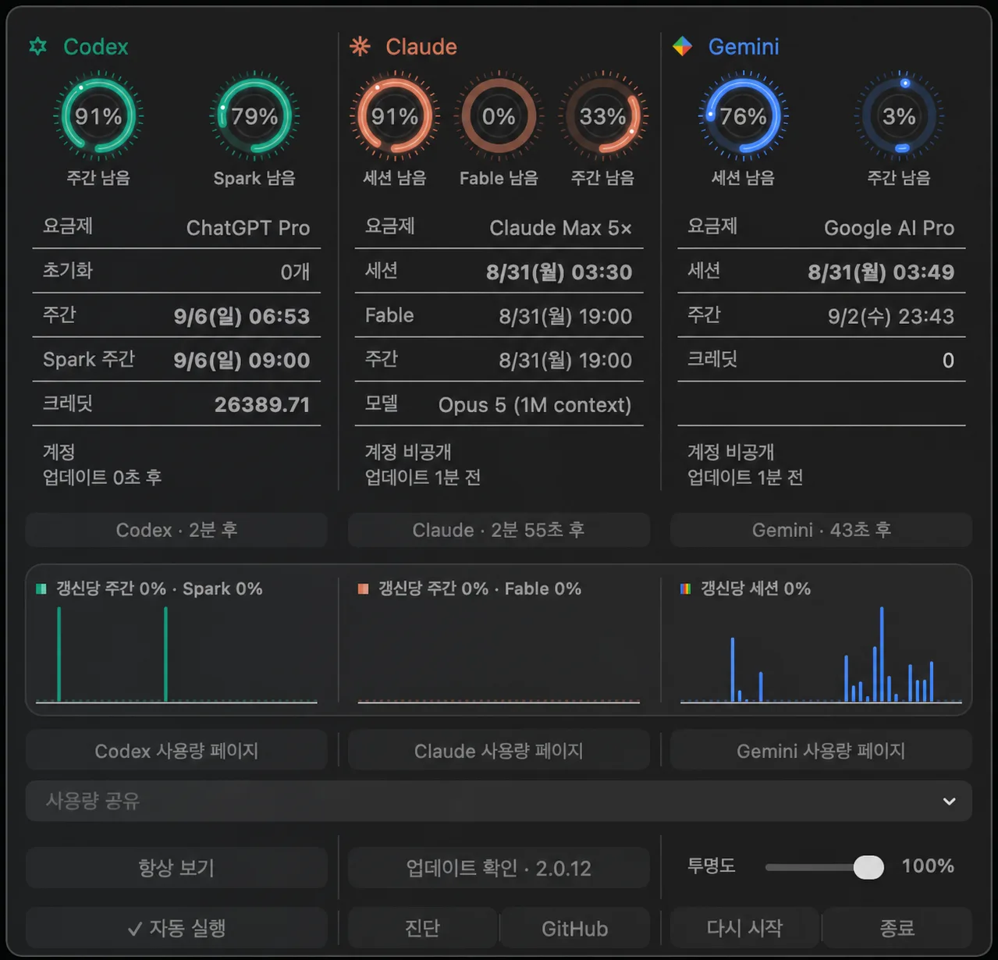The width and height of the screenshot is (998, 960).
Task: Click the 종료 quit button
Action: [x=897, y=928]
